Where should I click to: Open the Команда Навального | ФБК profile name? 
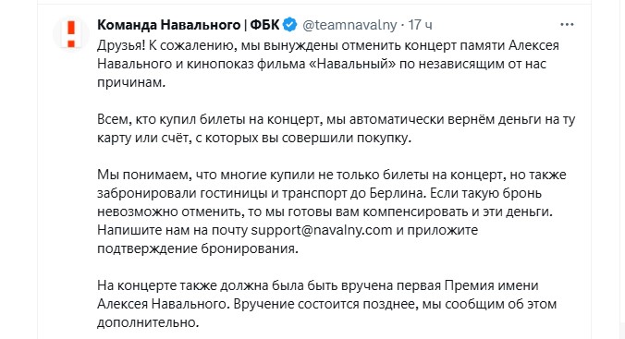(x=188, y=25)
